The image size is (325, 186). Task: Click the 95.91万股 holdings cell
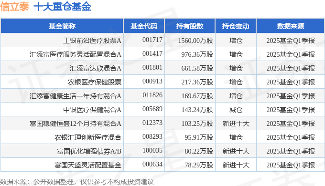click(x=199, y=137)
